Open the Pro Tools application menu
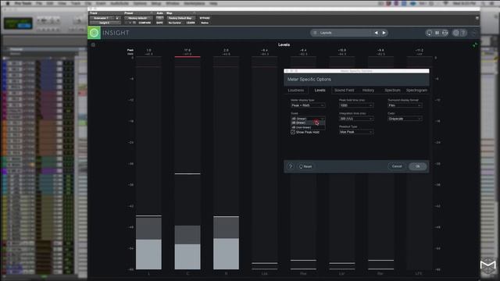Viewport: 500px width, 281px height. click(23, 3)
